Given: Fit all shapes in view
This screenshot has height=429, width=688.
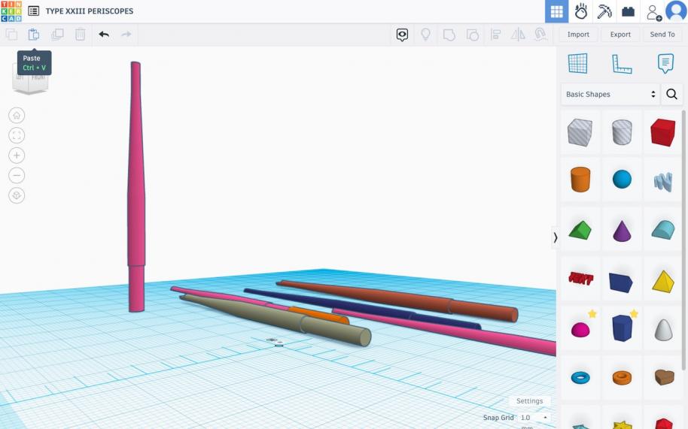Looking at the screenshot, I should 17,135.
